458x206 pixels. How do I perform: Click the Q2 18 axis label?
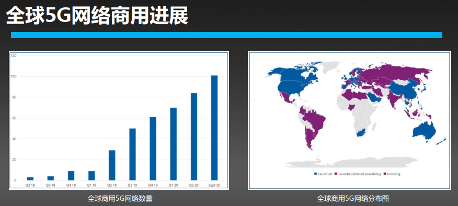[x=30, y=185]
